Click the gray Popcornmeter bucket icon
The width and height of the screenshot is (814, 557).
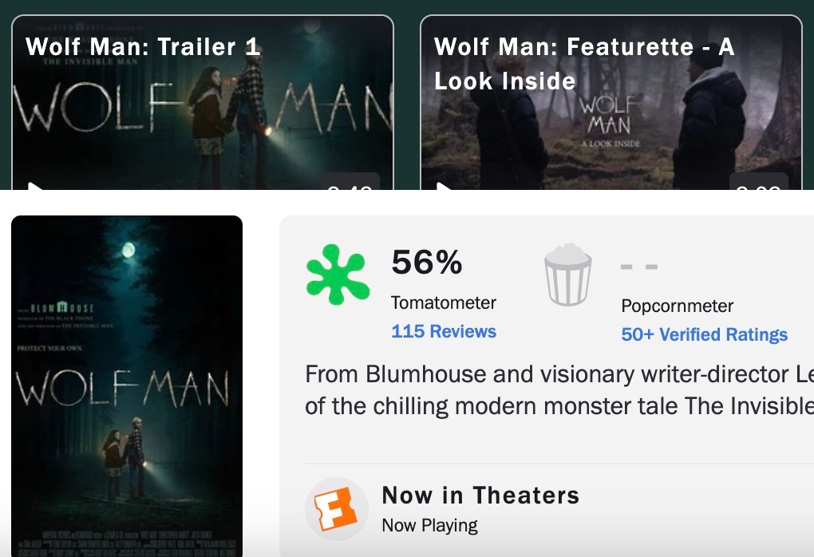tap(567, 274)
